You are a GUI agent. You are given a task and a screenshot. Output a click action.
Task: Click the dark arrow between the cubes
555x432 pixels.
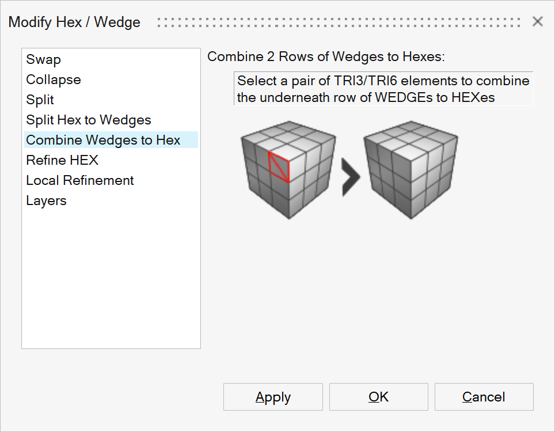[350, 177]
